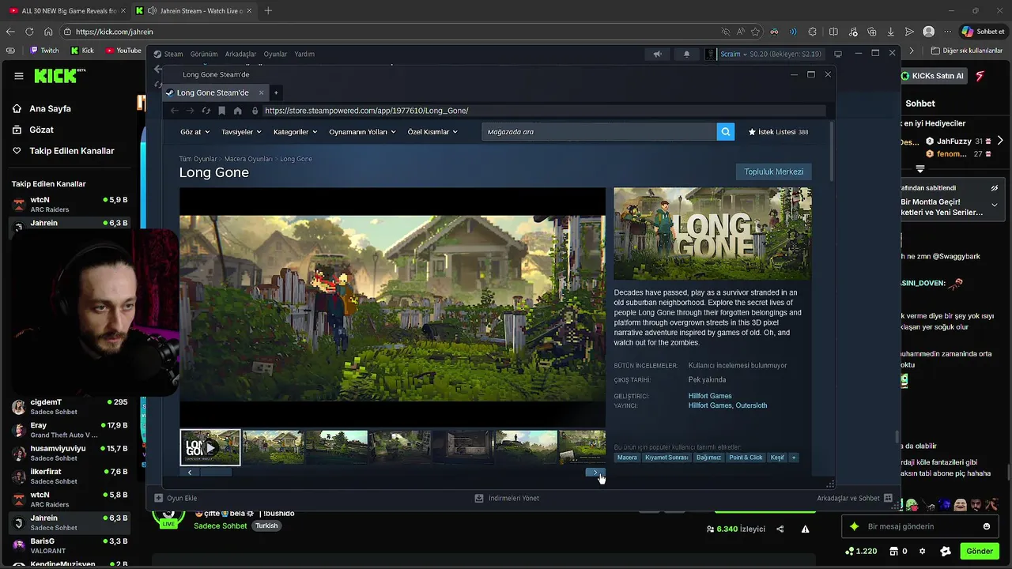Open Görünüm menu in Steam
The height and width of the screenshot is (569, 1012).
(x=204, y=54)
